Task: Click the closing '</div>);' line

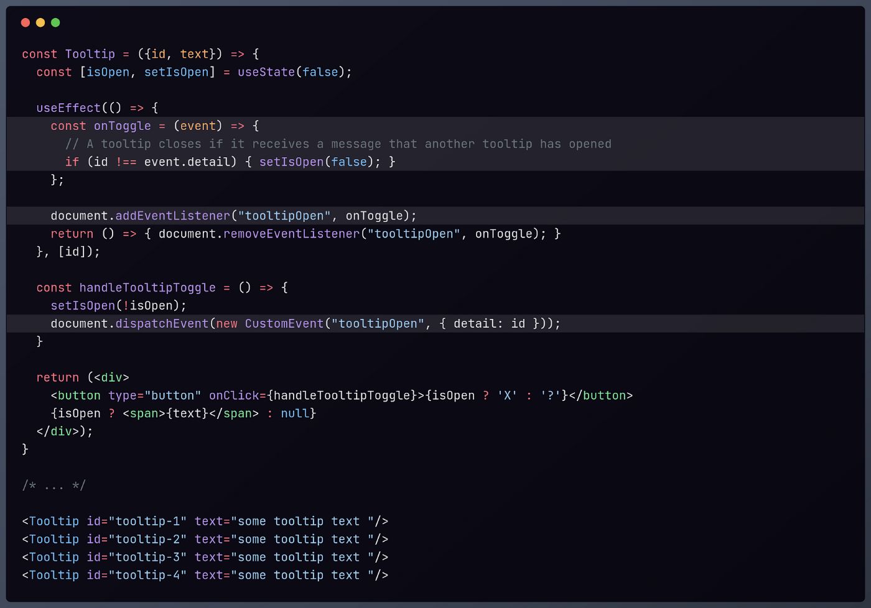Action: point(65,431)
